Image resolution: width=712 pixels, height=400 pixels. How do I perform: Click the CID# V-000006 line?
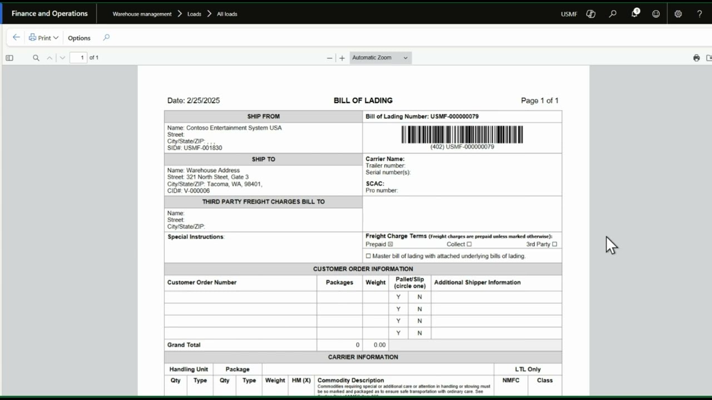189,191
